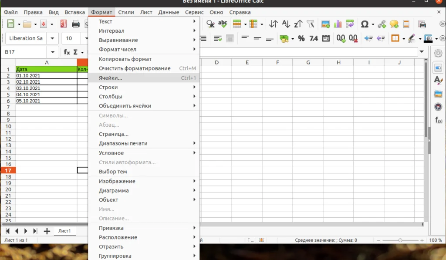The height and width of the screenshot is (260, 446).
Task: Open the font size dropdown
Action: tap(87, 38)
